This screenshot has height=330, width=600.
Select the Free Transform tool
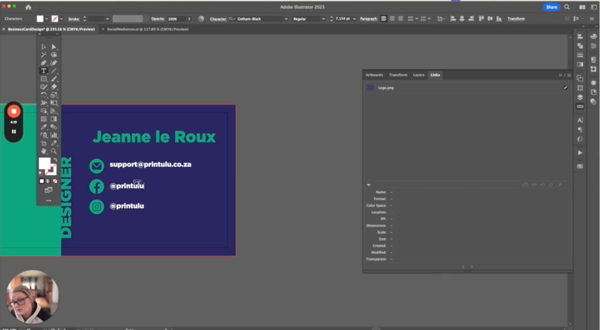pos(53,103)
